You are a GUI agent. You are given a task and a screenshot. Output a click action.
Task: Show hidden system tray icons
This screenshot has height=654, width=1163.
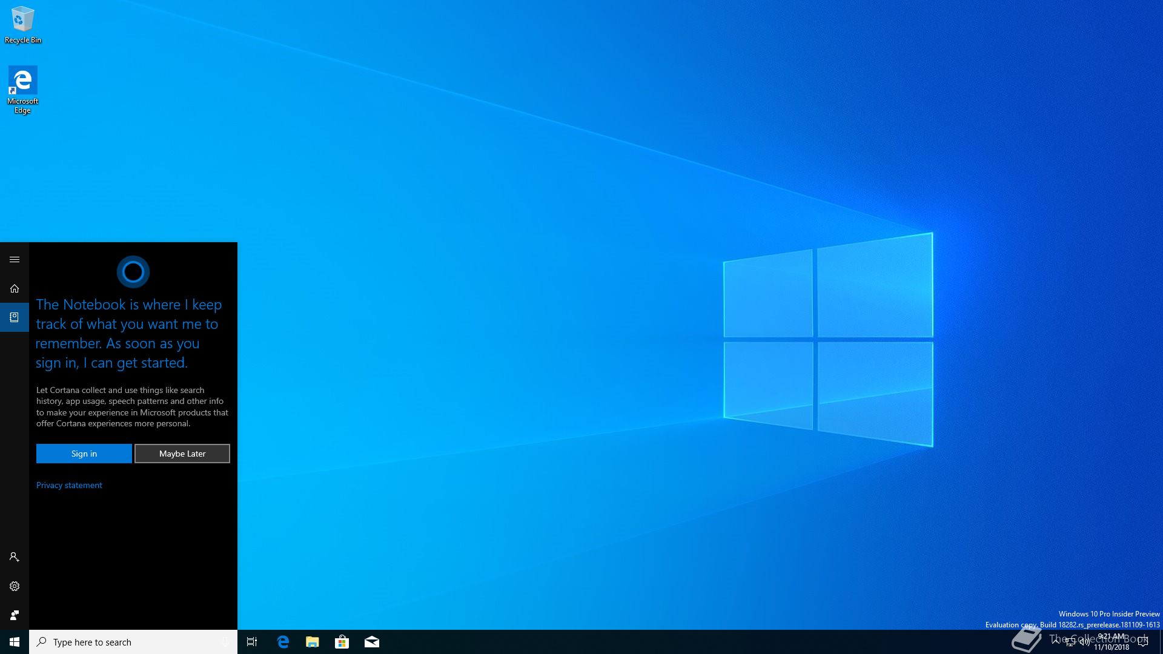[1056, 642]
